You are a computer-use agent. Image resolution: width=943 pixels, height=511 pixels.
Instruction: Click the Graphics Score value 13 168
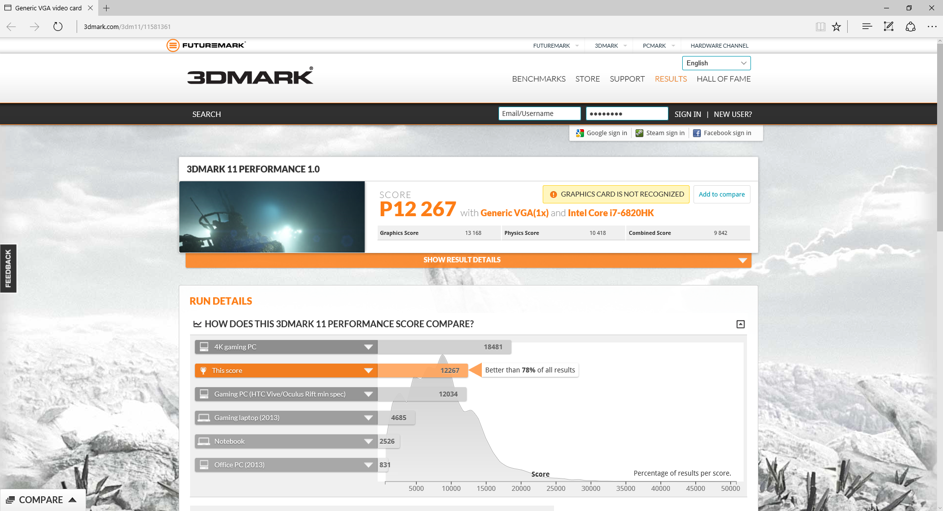coord(473,233)
